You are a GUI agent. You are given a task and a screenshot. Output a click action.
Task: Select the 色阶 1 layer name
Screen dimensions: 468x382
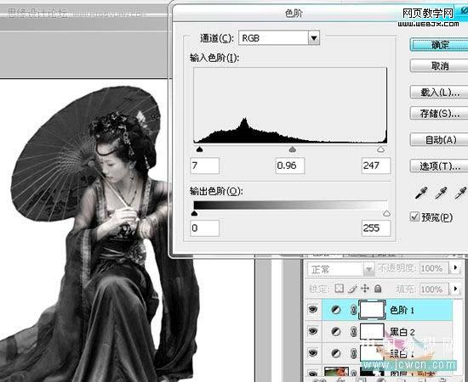pos(402,310)
